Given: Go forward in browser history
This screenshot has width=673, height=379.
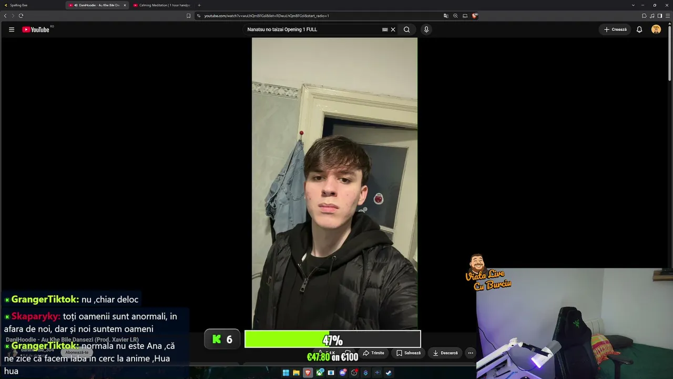Looking at the screenshot, I should [13, 16].
